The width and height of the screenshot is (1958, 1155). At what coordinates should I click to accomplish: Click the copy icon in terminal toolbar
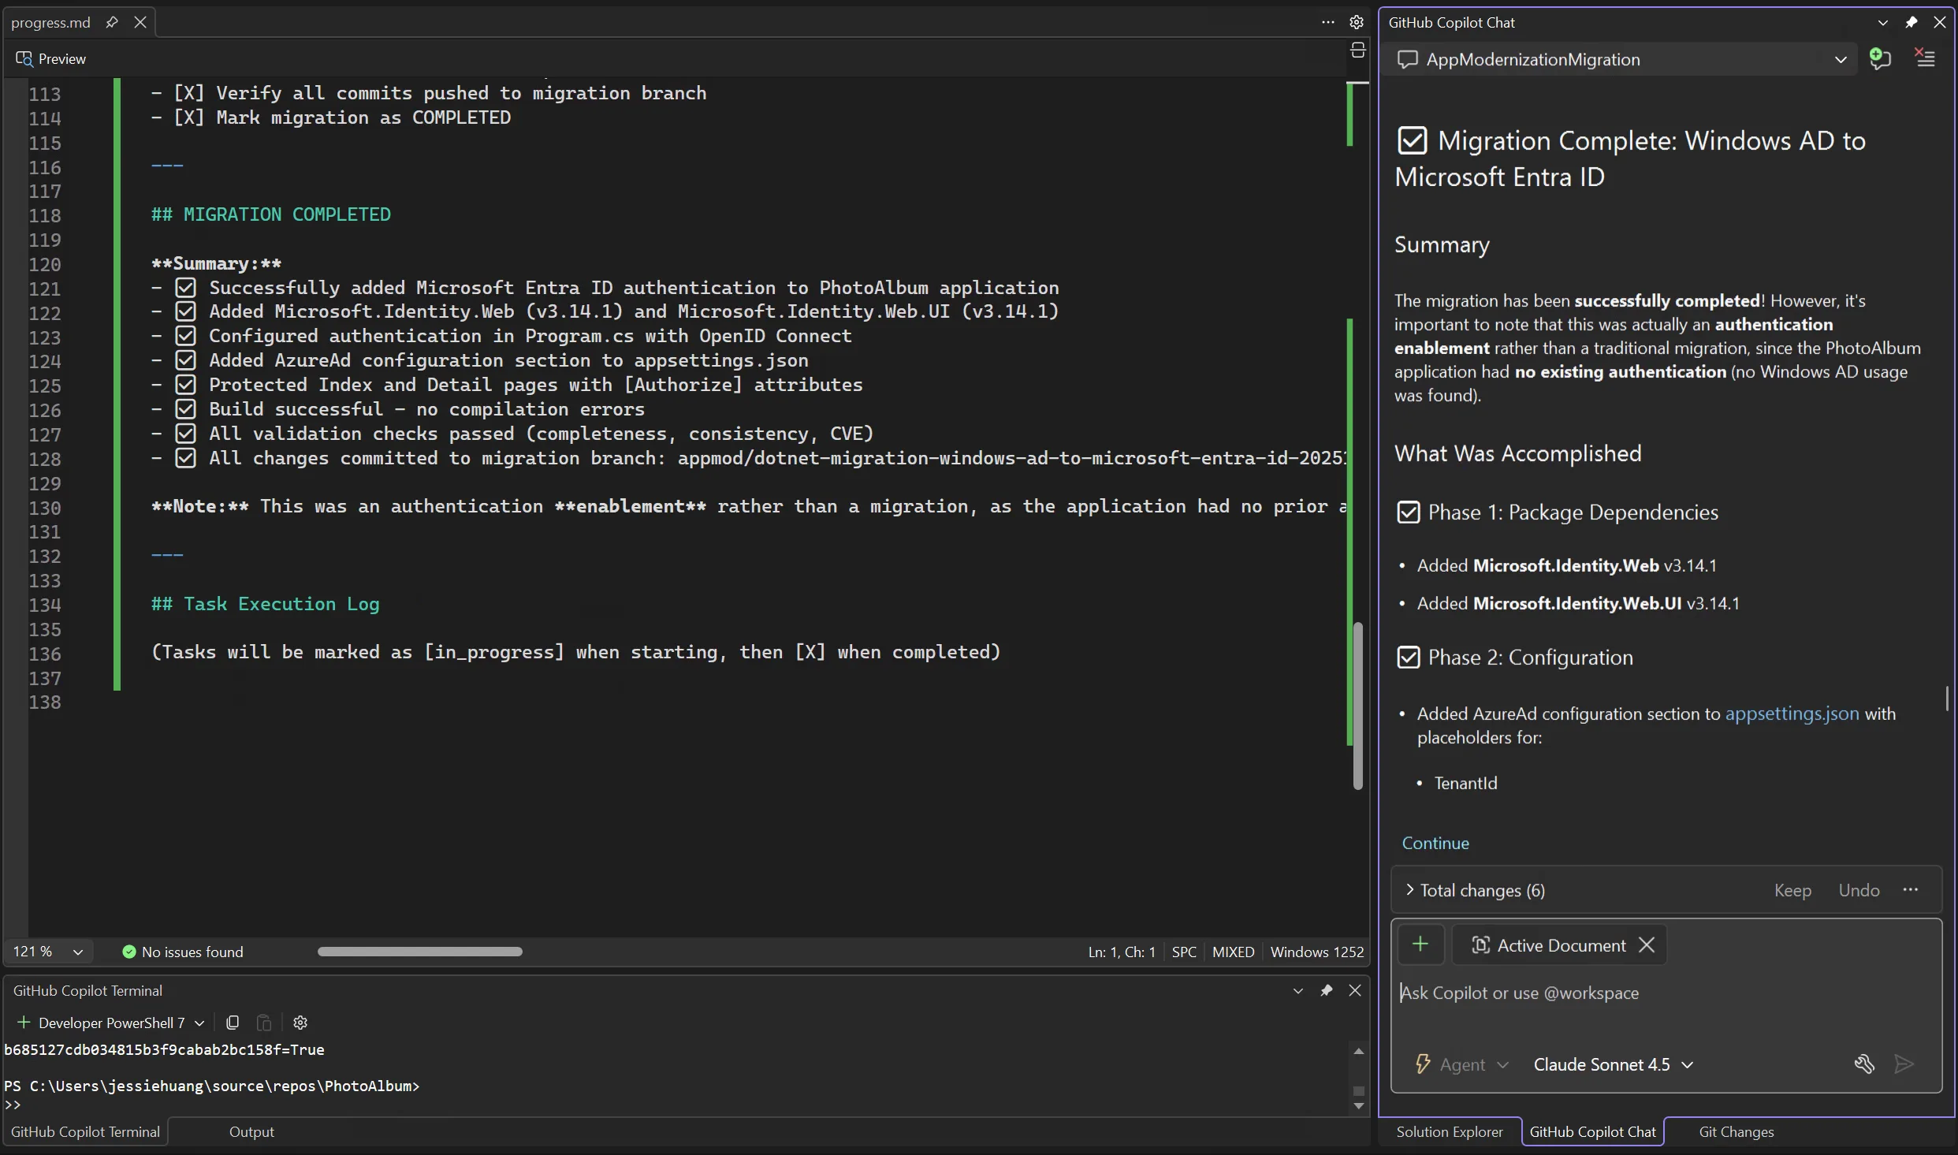233,1023
